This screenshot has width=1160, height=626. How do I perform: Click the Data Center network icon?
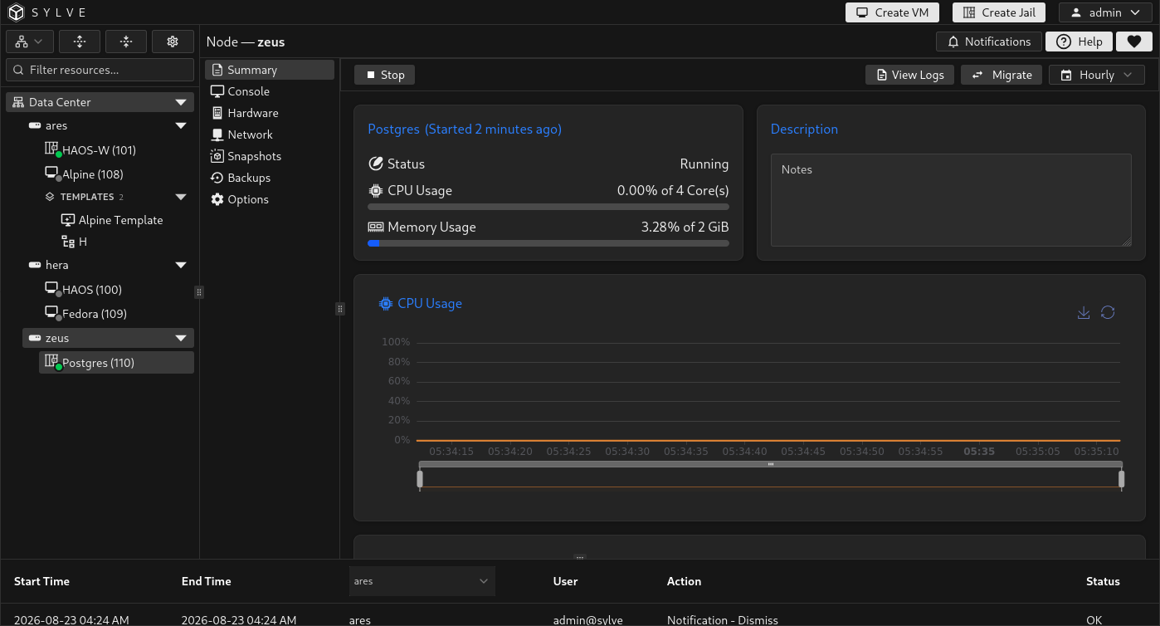[x=18, y=102]
